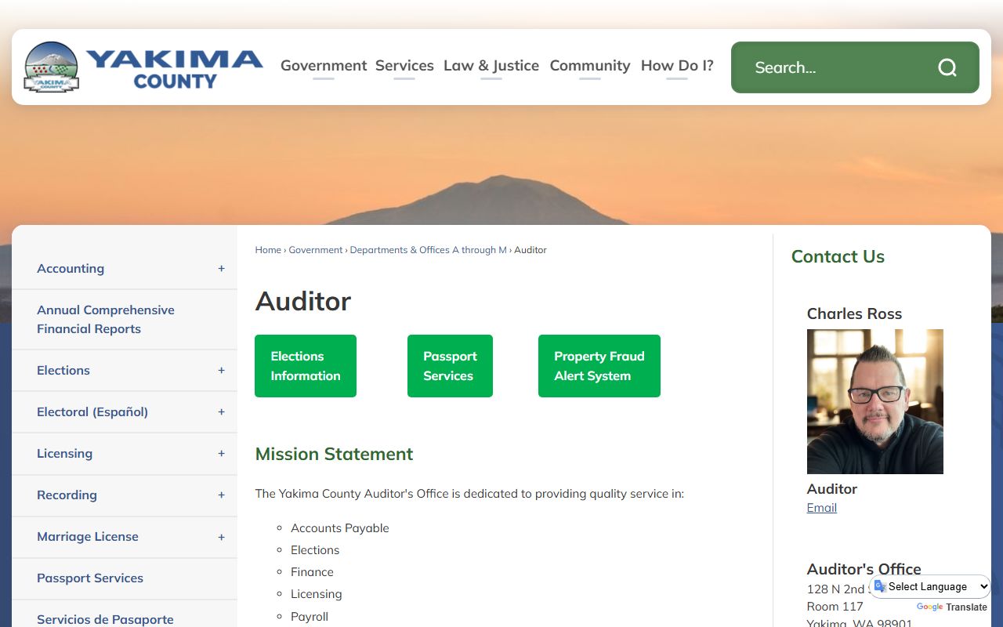Click the Yakima County logo

(x=143, y=67)
